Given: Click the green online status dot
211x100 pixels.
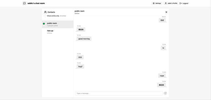Looking at the screenshot, I should click(44, 24).
